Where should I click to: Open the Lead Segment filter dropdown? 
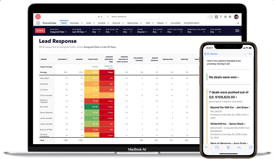point(216,32)
